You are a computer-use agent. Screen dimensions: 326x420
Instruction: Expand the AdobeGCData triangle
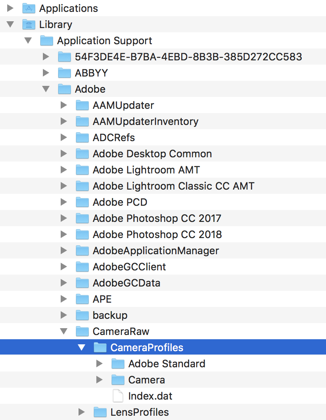[x=64, y=283]
